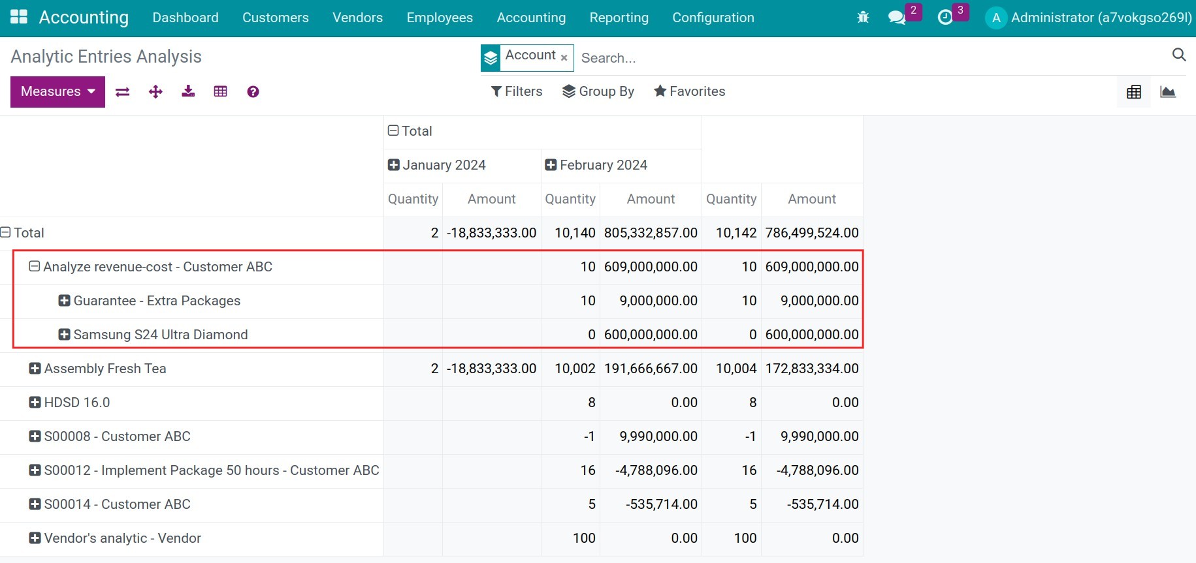Remove the Account group facet
Image resolution: width=1196 pixels, height=563 pixels.
(564, 58)
